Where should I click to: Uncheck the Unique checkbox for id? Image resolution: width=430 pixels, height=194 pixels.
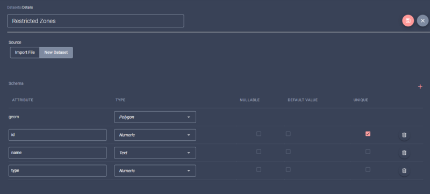[368, 134]
